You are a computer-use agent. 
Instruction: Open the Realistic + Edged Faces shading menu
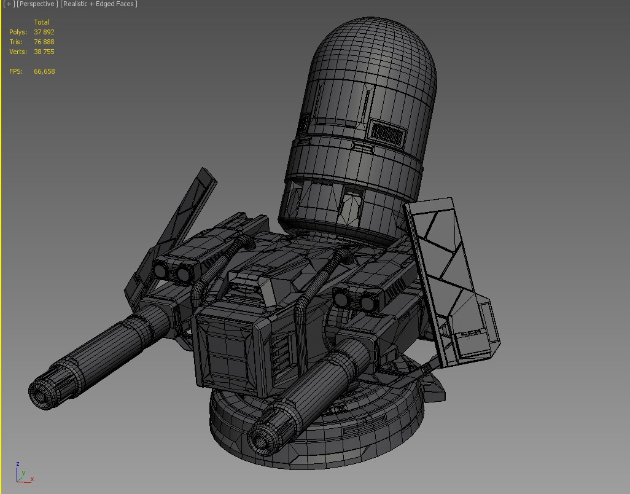pos(99,4)
